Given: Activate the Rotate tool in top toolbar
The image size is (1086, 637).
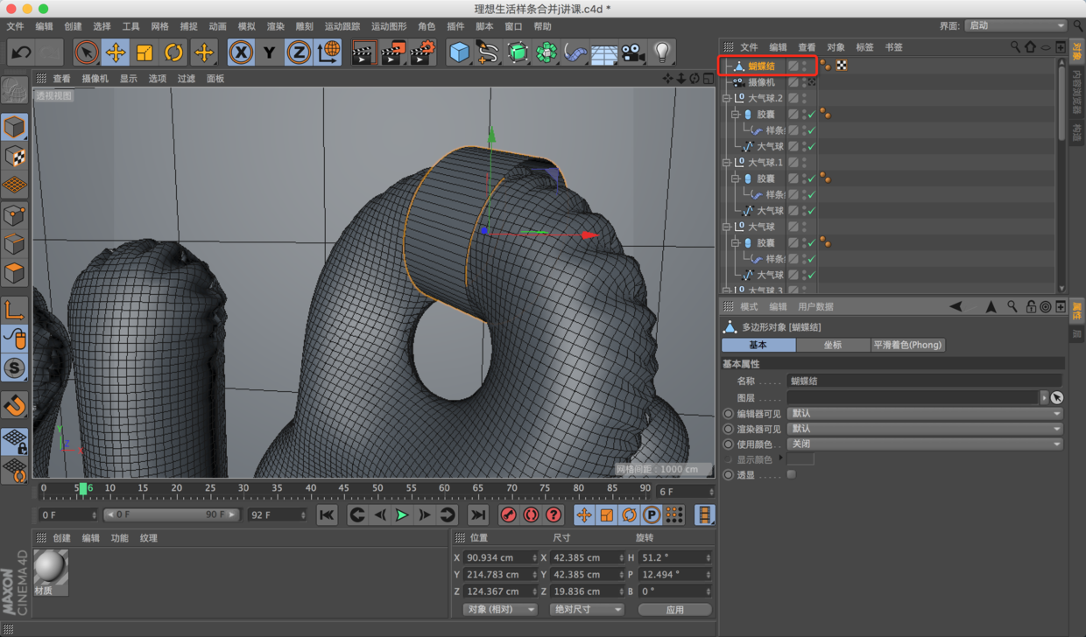Looking at the screenshot, I should click(x=173, y=52).
